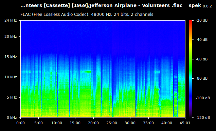Click the -80 dB scale label
Image resolution: width=216 pixels, height=131 pixels.
click(201, 78)
